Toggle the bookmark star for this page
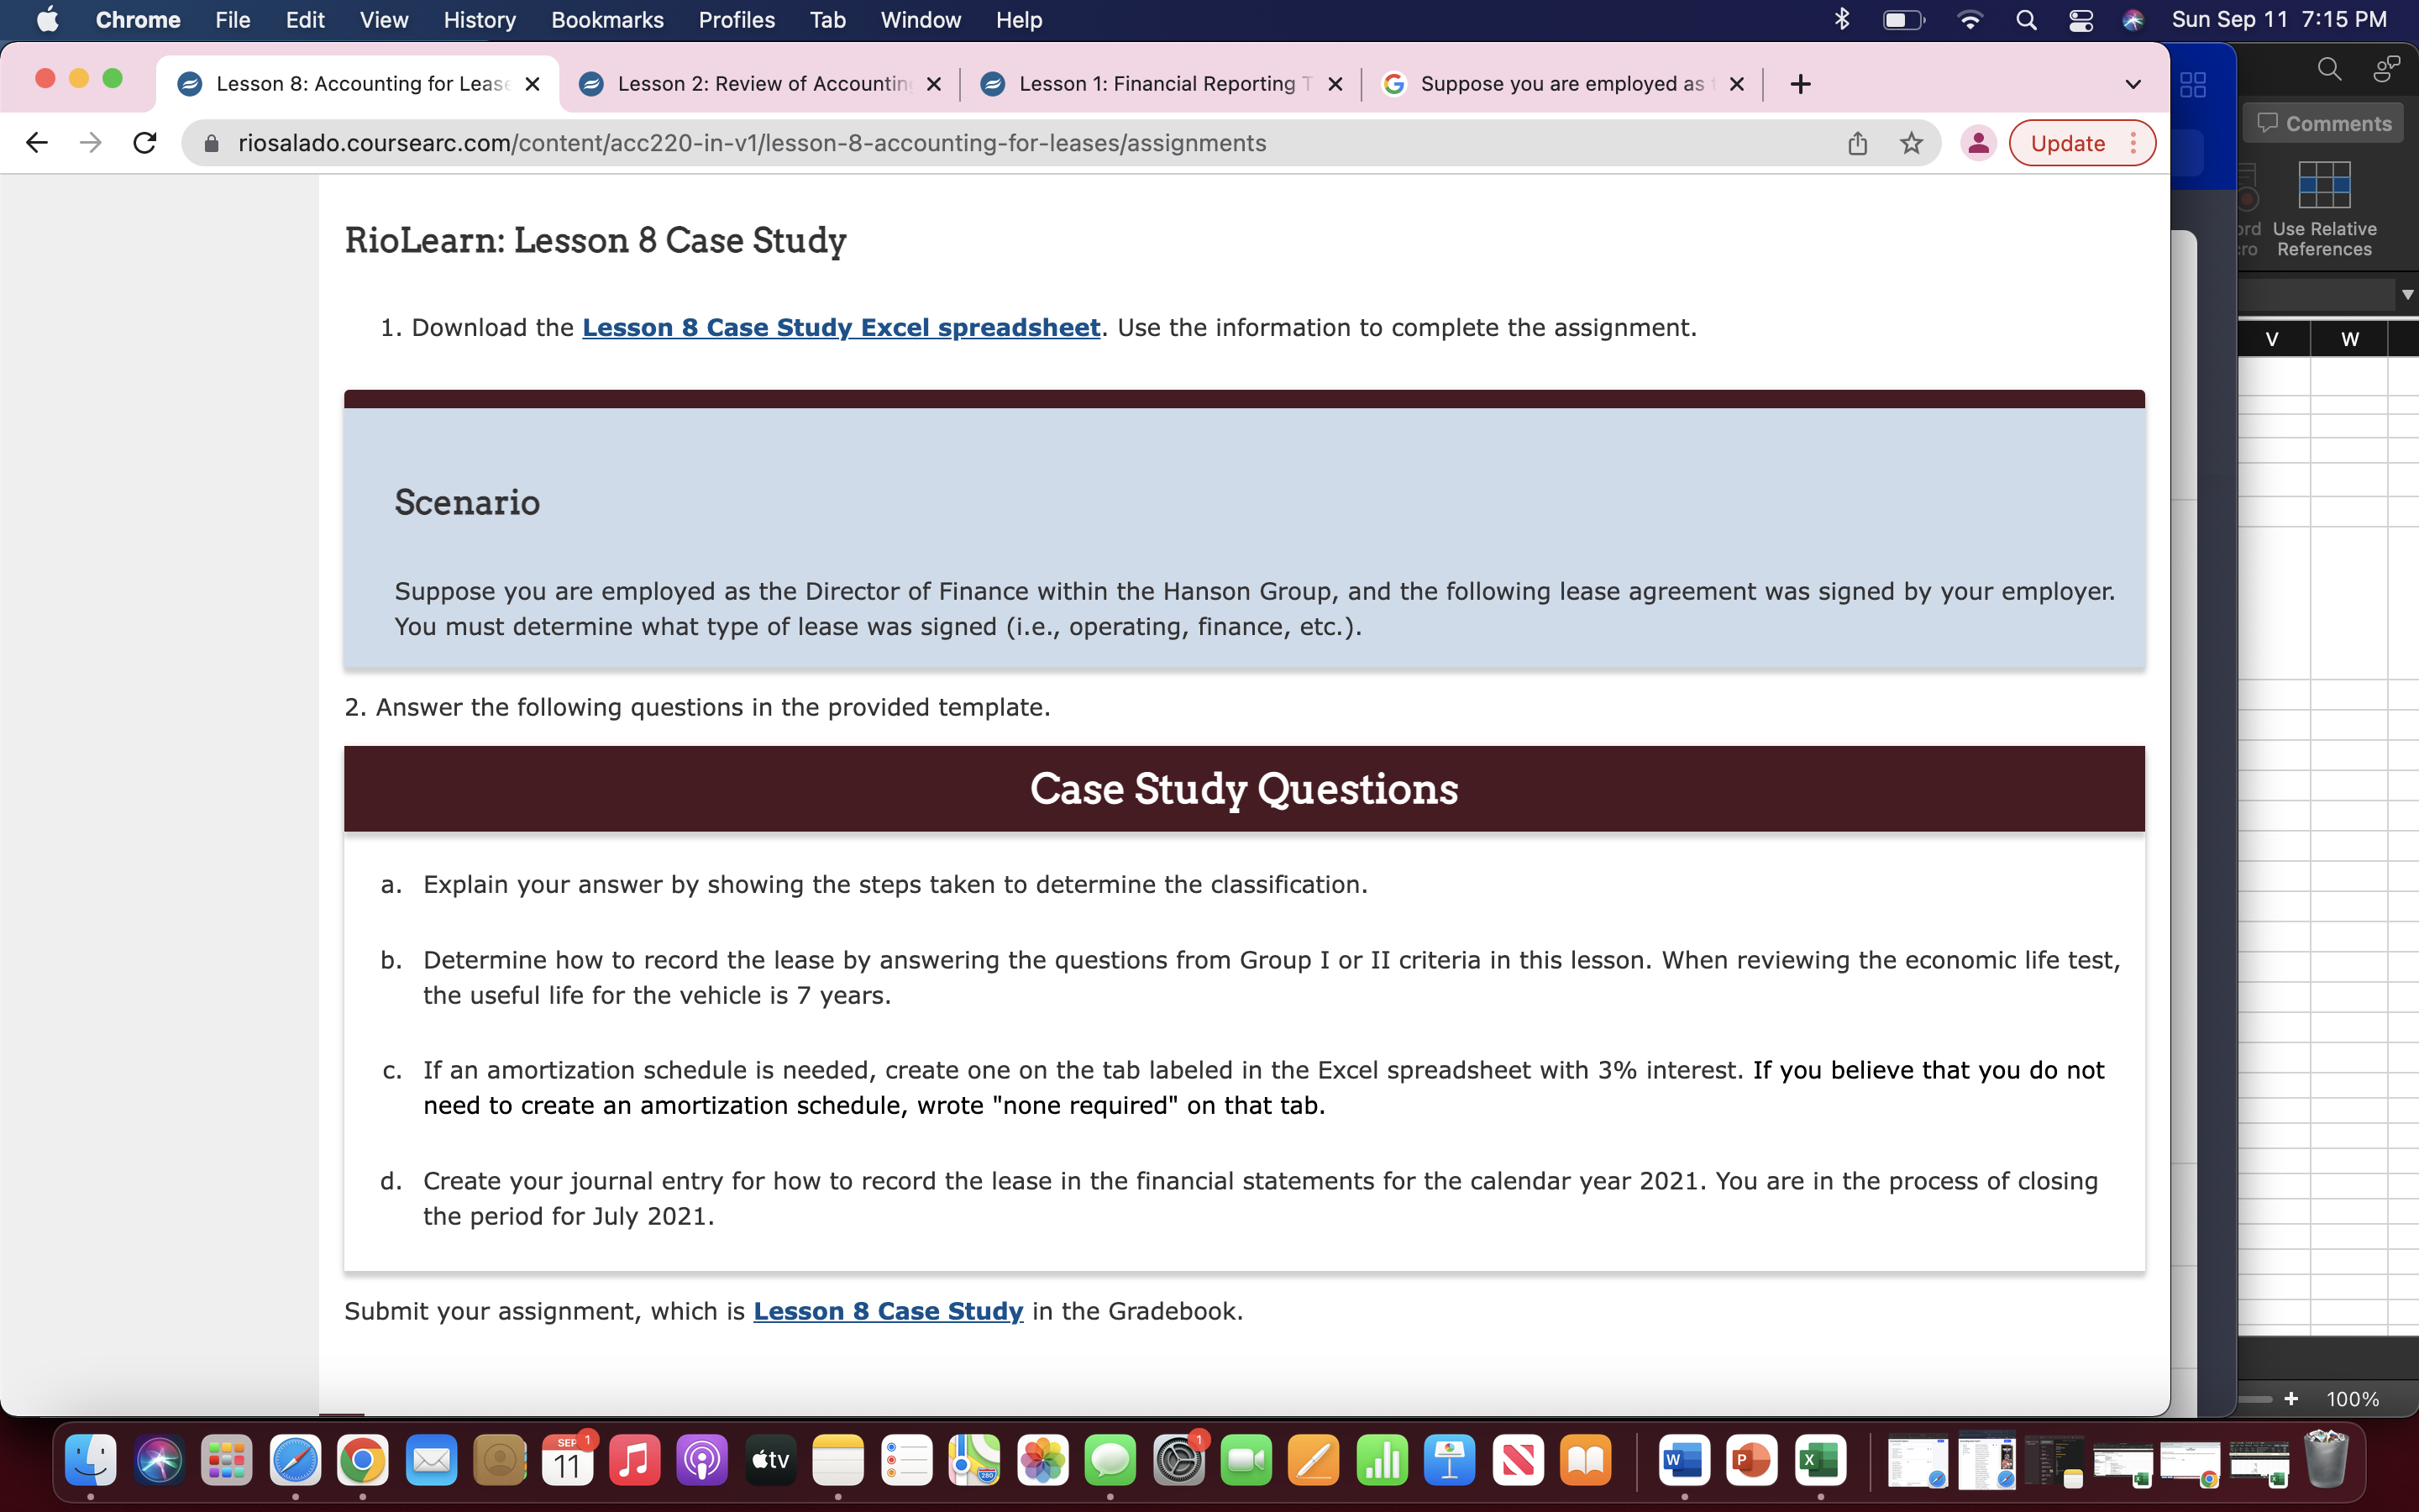The image size is (2419, 1512). point(1911,142)
